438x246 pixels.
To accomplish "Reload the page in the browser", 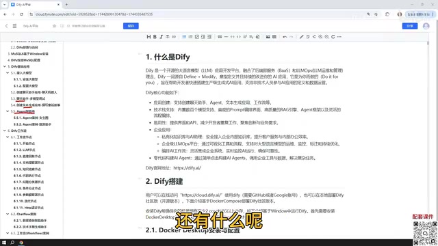I will coord(21,14).
